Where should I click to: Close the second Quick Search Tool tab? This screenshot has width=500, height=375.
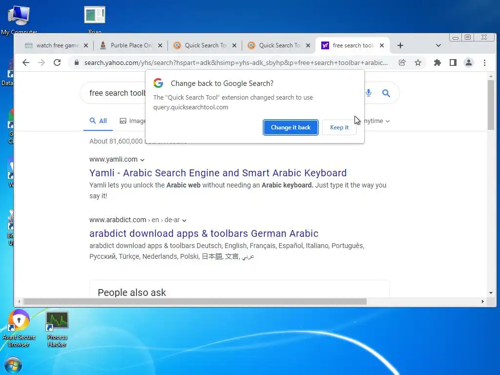pos(308,45)
